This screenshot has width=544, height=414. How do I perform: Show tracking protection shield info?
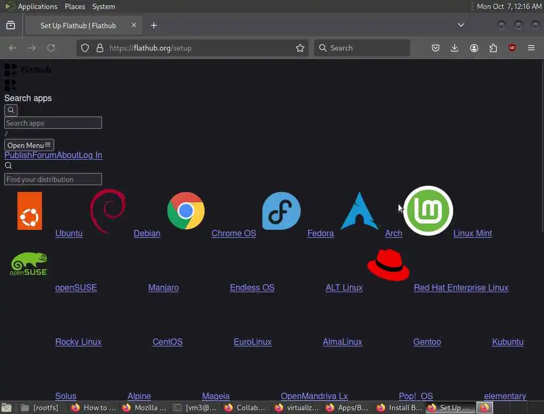(x=85, y=48)
